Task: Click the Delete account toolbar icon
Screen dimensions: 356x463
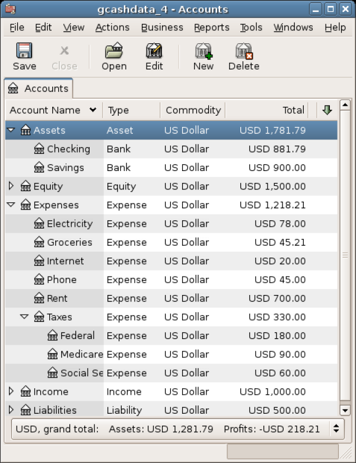Action: pos(244,51)
